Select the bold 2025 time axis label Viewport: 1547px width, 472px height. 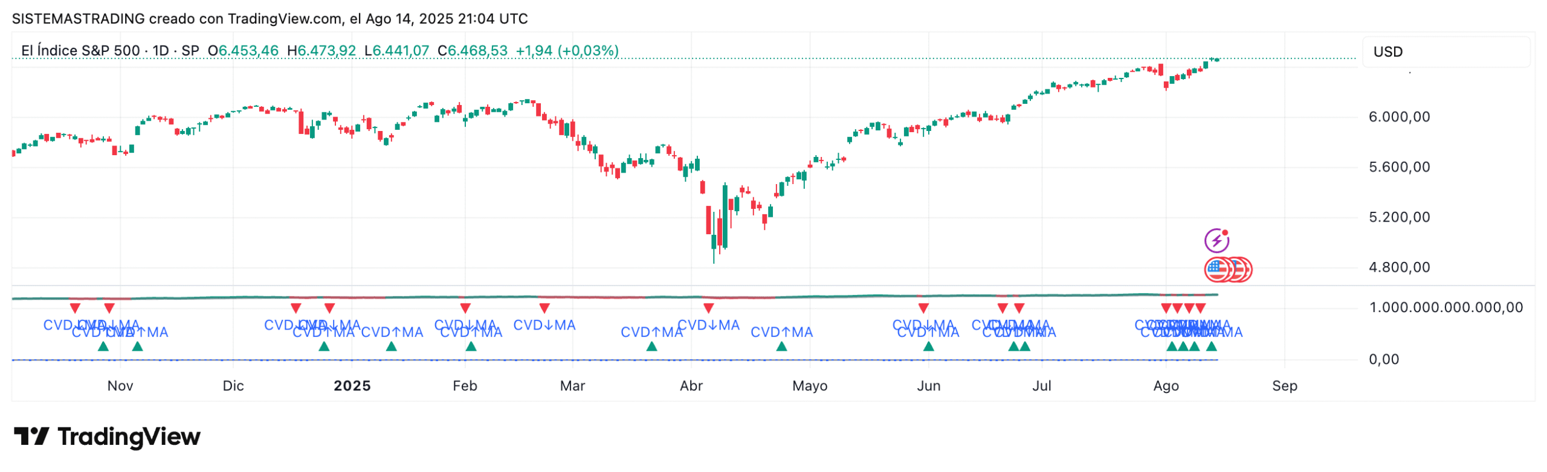point(352,386)
